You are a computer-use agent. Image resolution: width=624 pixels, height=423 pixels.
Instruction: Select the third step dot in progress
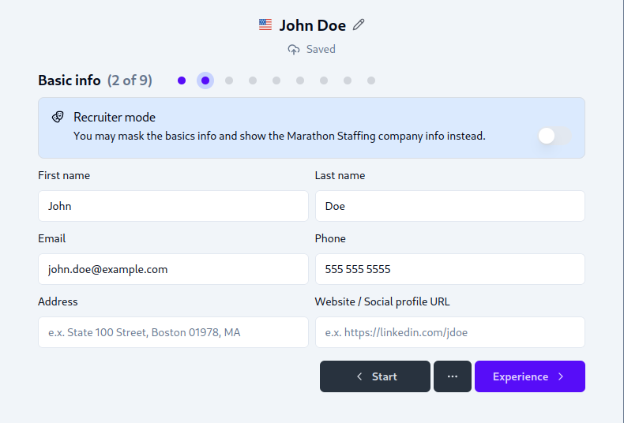coord(229,80)
